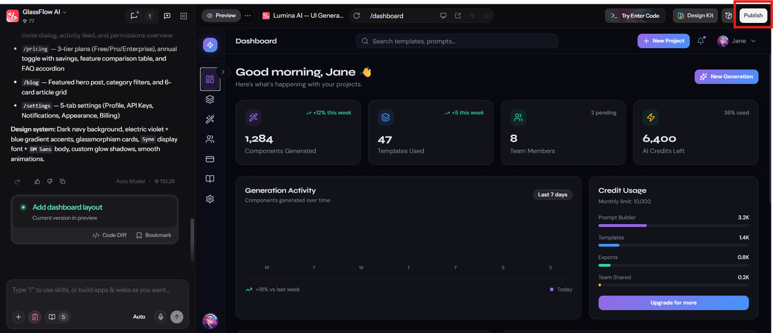Switch to desktop device view icon
The image size is (773, 333).
pyautogui.click(x=443, y=16)
